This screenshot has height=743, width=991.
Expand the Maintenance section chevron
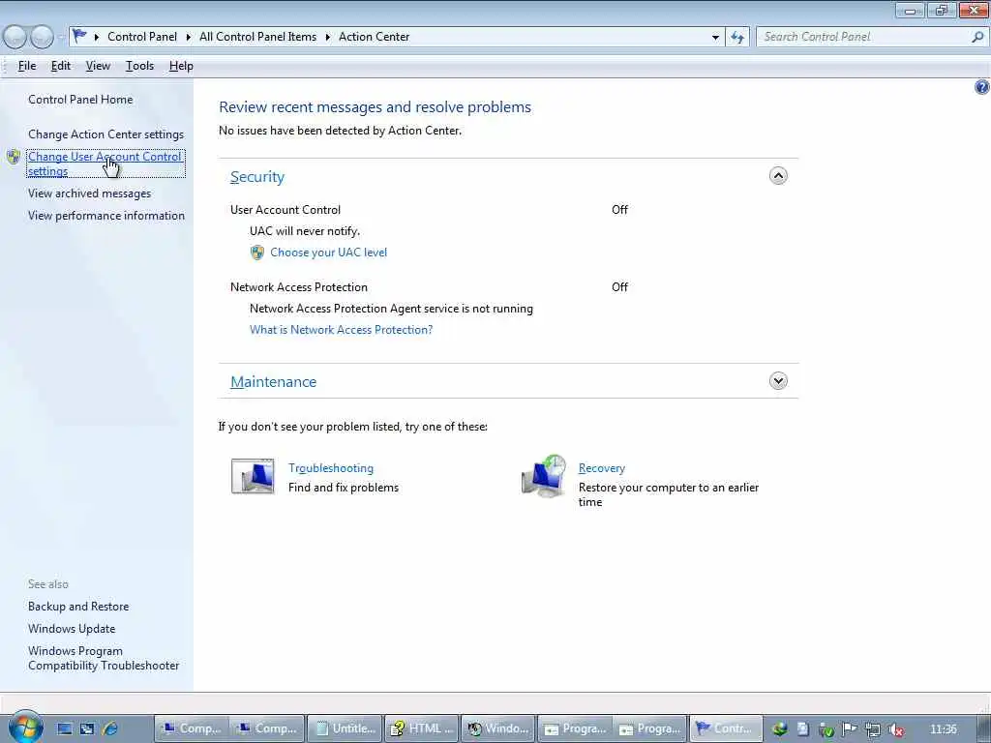(x=778, y=380)
